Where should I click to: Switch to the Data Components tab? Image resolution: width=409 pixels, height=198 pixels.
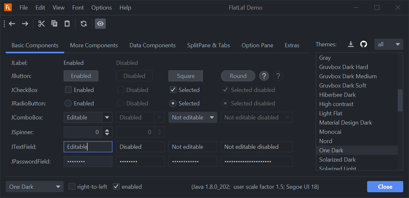(152, 45)
